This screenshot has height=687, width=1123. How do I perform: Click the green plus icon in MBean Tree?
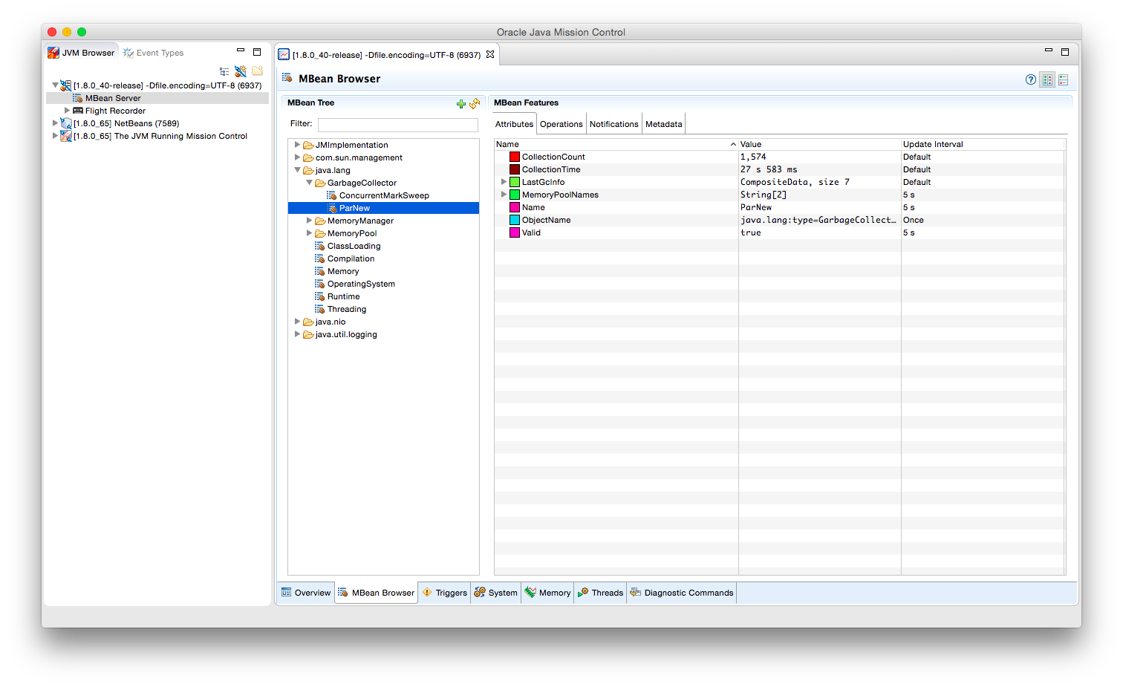pyautogui.click(x=461, y=104)
